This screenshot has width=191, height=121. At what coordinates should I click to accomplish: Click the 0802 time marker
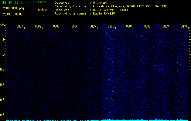click(38, 26)
